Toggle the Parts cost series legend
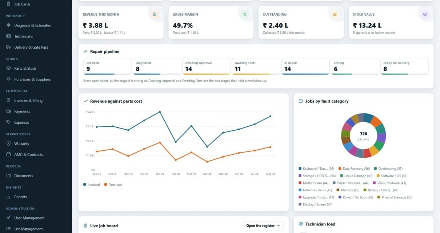The image size is (440, 233). click(113, 185)
